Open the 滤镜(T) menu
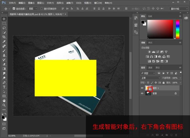This screenshot has height=138, width=190. (70, 3)
